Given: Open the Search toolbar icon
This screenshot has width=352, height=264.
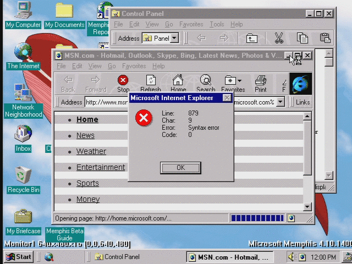Looking at the screenshot, I should (206, 80).
